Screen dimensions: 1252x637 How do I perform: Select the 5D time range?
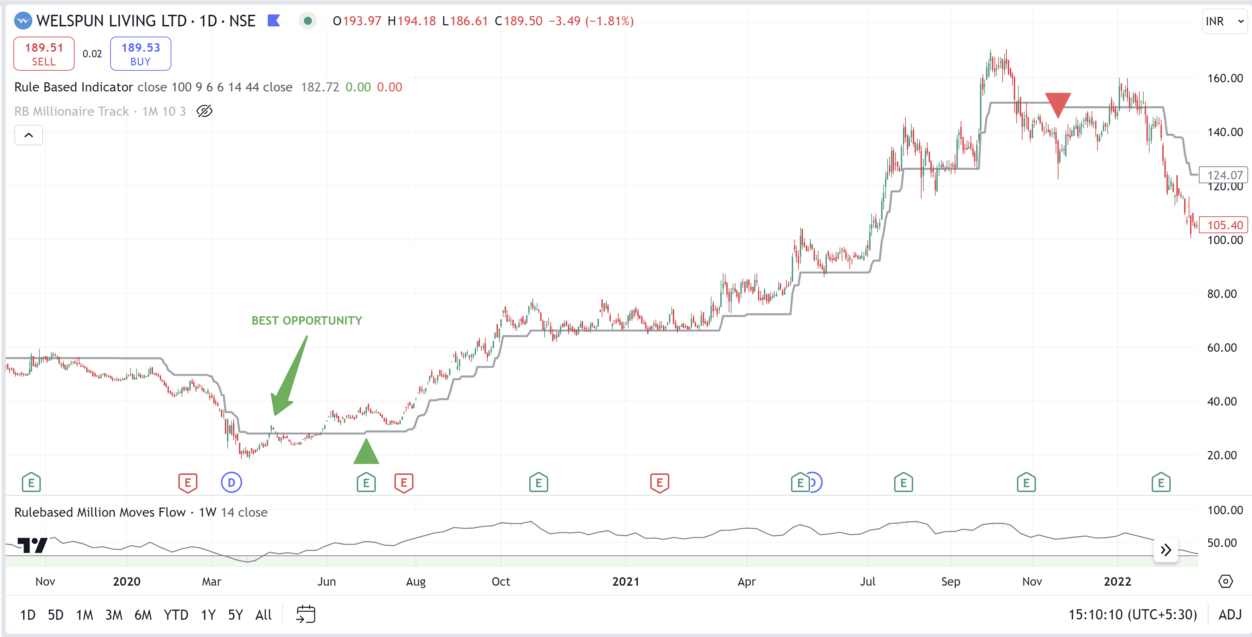coord(55,615)
